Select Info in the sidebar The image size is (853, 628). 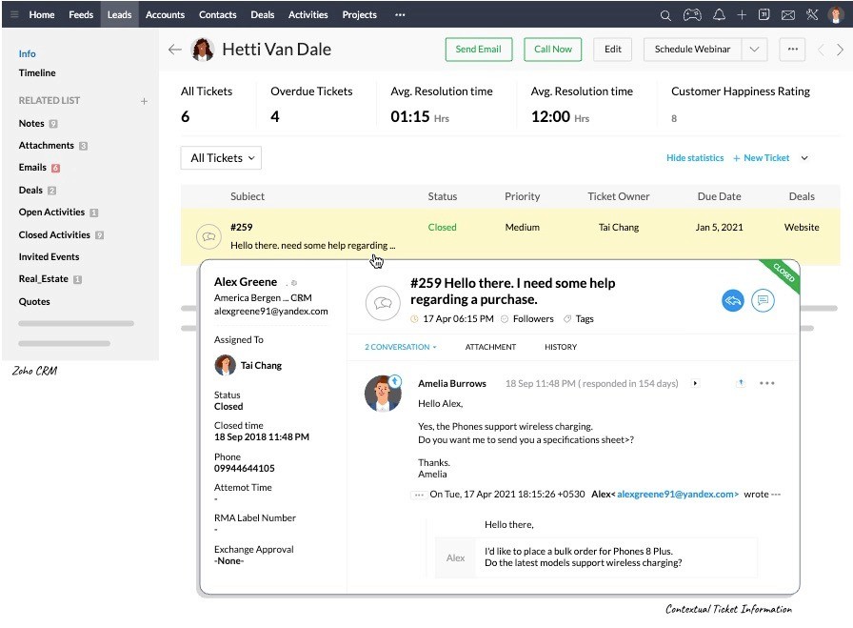pos(28,54)
